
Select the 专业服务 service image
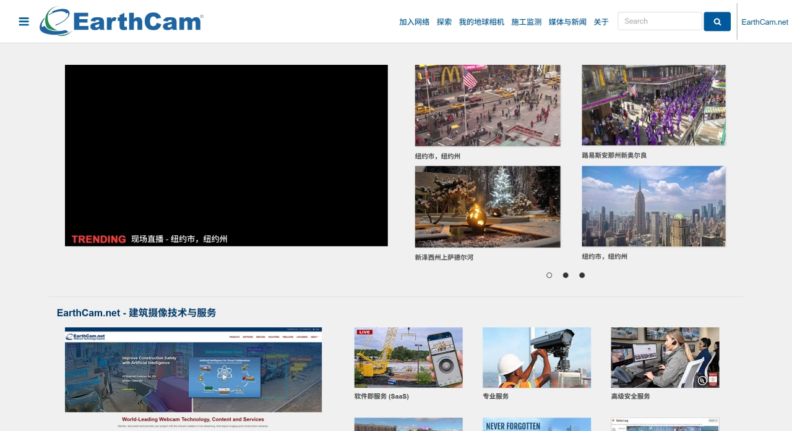536,358
